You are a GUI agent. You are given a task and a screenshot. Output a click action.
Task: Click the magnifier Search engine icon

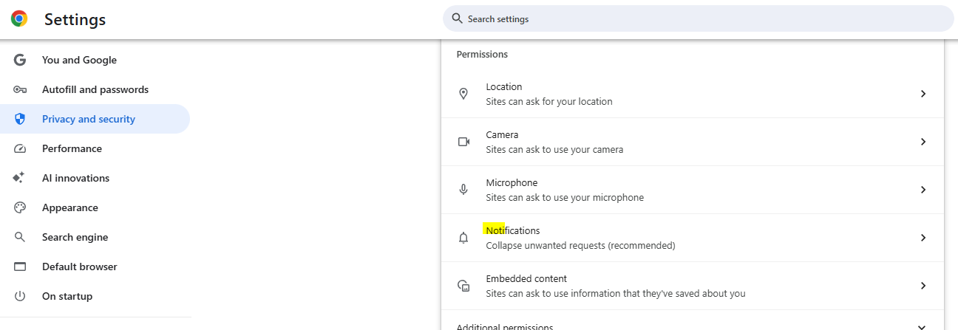pos(20,237)
